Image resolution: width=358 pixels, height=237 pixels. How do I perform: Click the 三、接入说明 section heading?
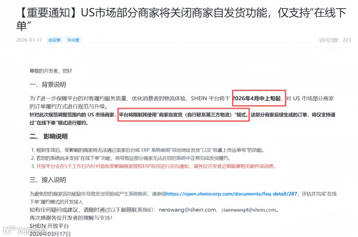click(48, 180)
